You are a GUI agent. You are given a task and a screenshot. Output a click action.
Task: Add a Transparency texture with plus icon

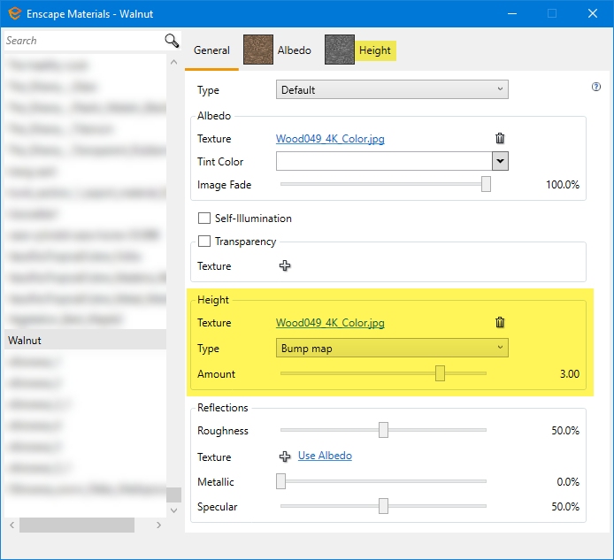pos(285,266)
